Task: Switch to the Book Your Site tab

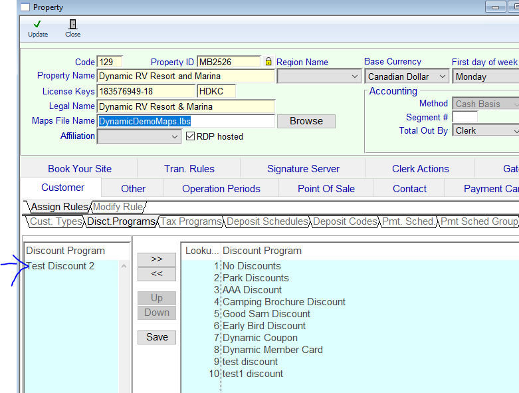Action: 80,168
